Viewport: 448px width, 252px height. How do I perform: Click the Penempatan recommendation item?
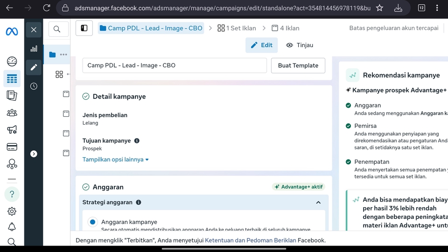(x=372, y=162)
